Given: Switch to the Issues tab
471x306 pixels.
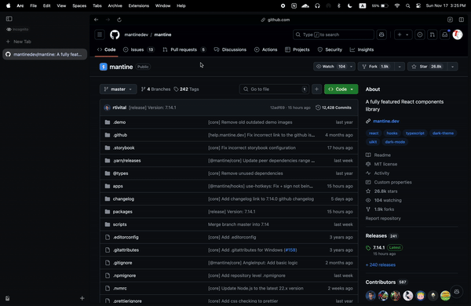Looking at the screenshot, I should click(x=139, y=49).
